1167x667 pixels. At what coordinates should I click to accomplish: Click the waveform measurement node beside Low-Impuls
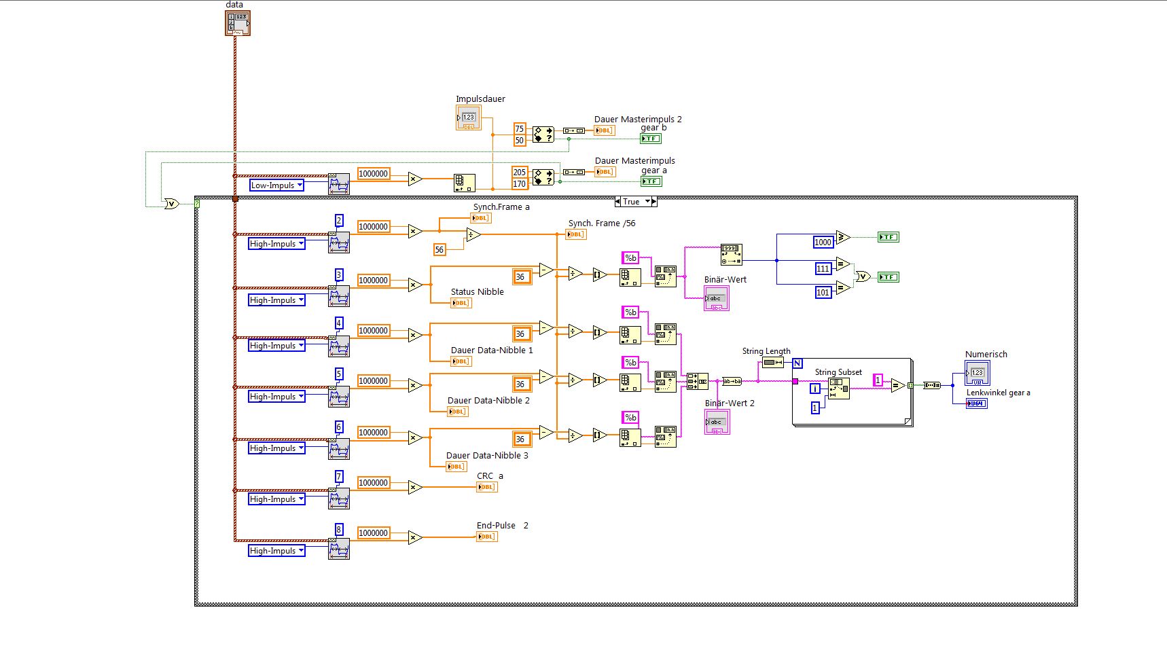point(339,184)
